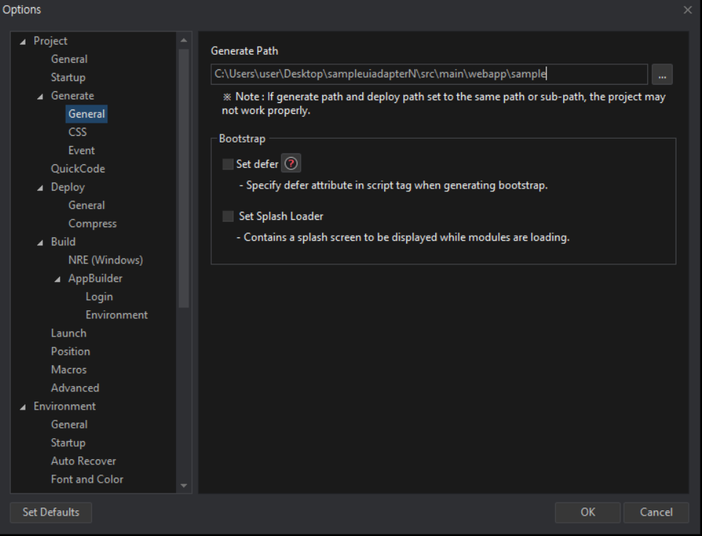
Task: Collapse the Deploy tree node
Action: pyautogui.click(x=40, y=188)
